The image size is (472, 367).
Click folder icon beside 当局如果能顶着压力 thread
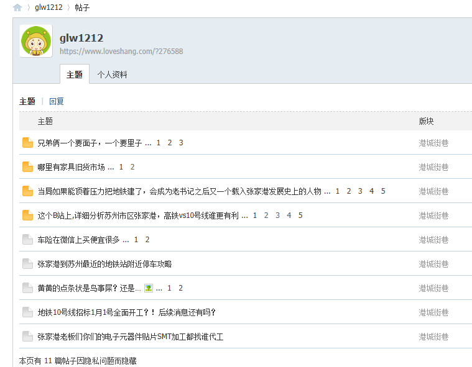point(27,191)
